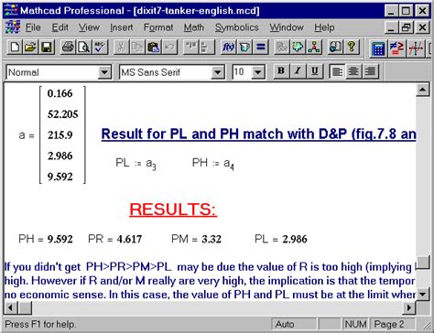The image size is (434, 333).
Task: Open the font size 10 dropdown
Action: pyautogui.click(x=258, y=72)
